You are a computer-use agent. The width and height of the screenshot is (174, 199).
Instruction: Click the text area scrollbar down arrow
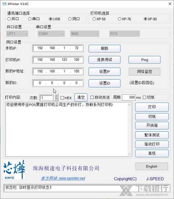tap(130, 154)
